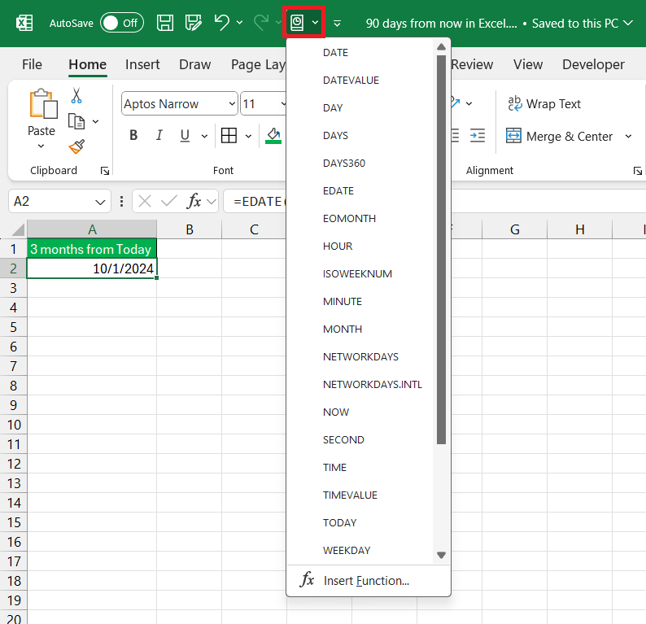Open the Copy options arrow
The height and width of the screenshot is (624, 646).
point(95,121)
